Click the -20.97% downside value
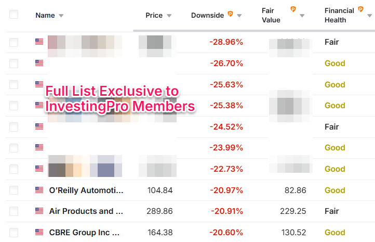The image size is (375, 242). pos(226,190)
